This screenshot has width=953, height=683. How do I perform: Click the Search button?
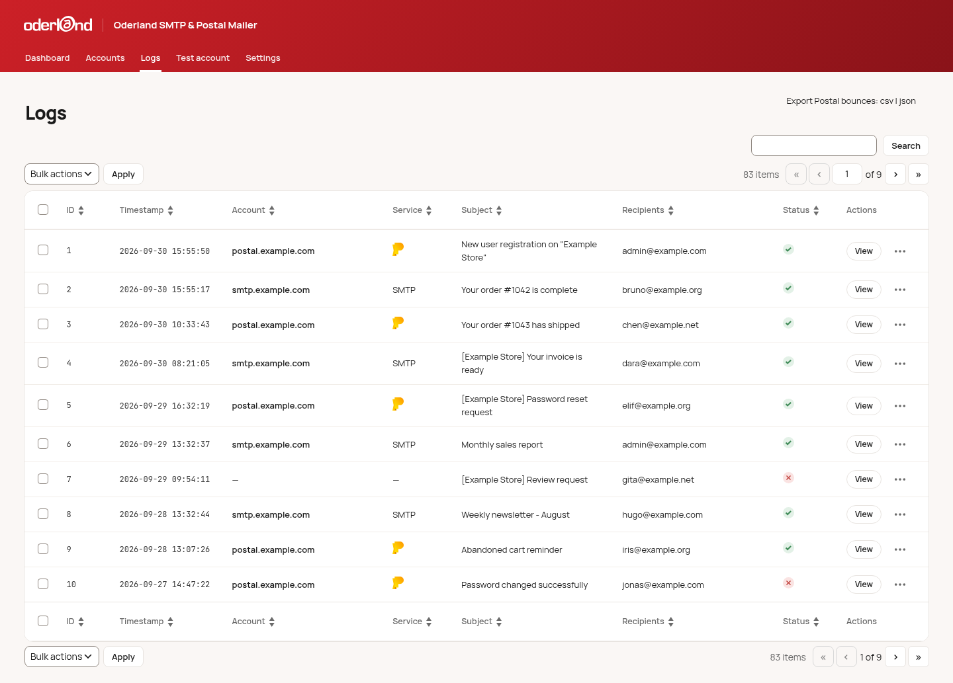(x=906, y=145)
